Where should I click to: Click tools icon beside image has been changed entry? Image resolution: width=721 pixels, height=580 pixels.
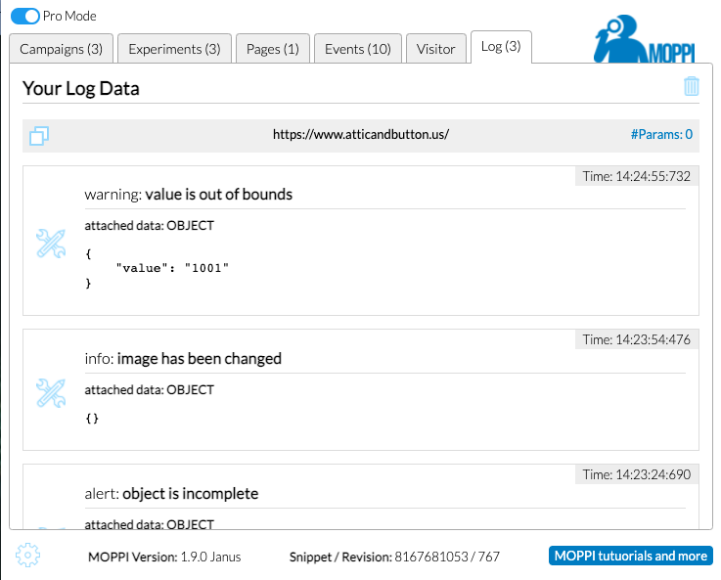click(51, 393)
